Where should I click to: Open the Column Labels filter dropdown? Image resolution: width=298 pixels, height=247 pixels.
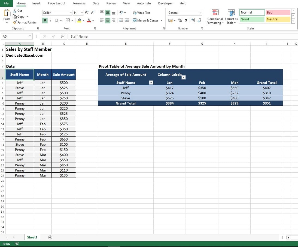[x=183, y=77]
